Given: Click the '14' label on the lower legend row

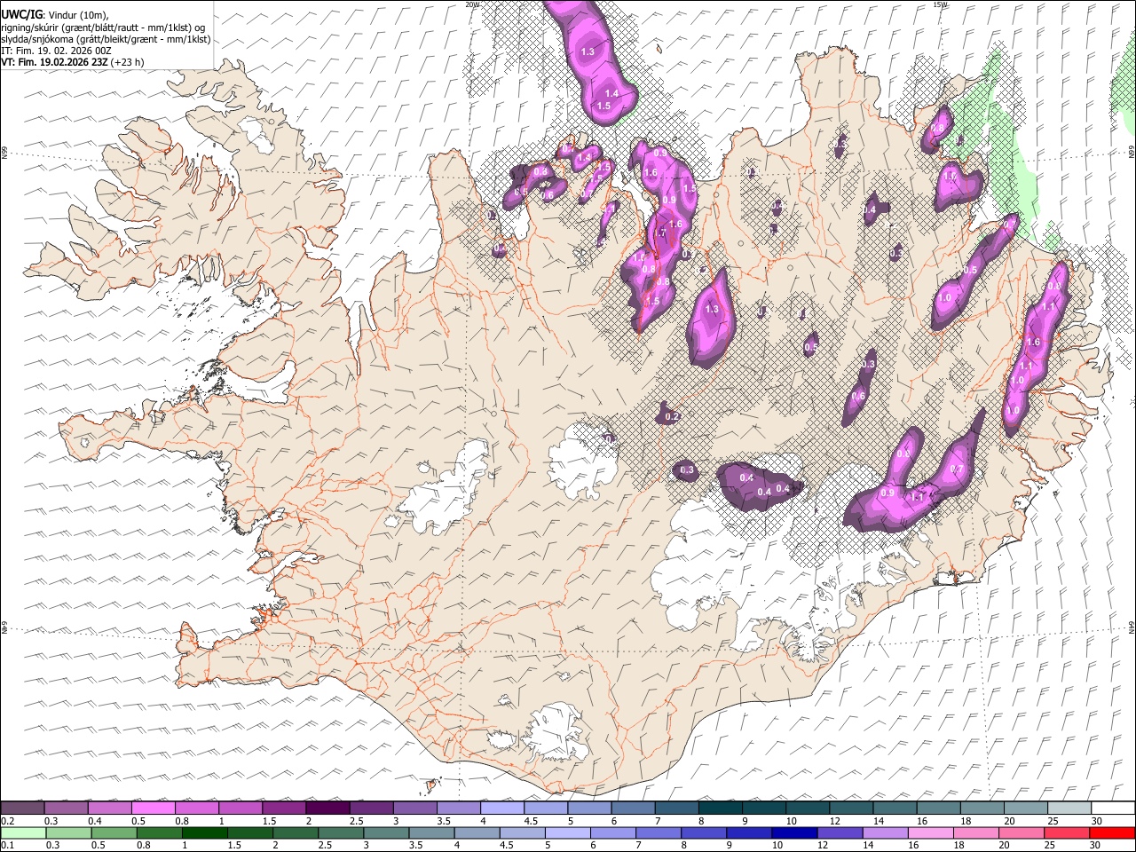Looking at the screenshot, I should (868, 845).
